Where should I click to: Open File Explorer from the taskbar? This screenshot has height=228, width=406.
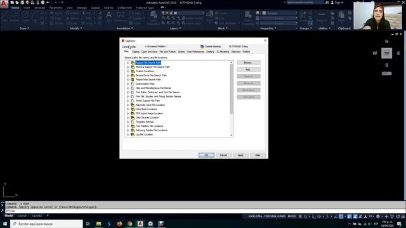pos(98,224)
